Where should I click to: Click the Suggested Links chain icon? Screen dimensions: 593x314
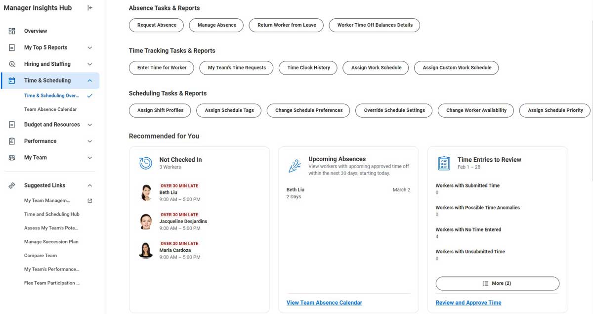point(12,185)
